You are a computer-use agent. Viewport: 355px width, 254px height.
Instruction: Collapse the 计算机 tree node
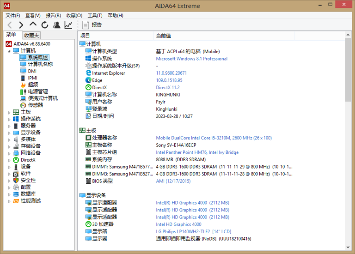9,51
